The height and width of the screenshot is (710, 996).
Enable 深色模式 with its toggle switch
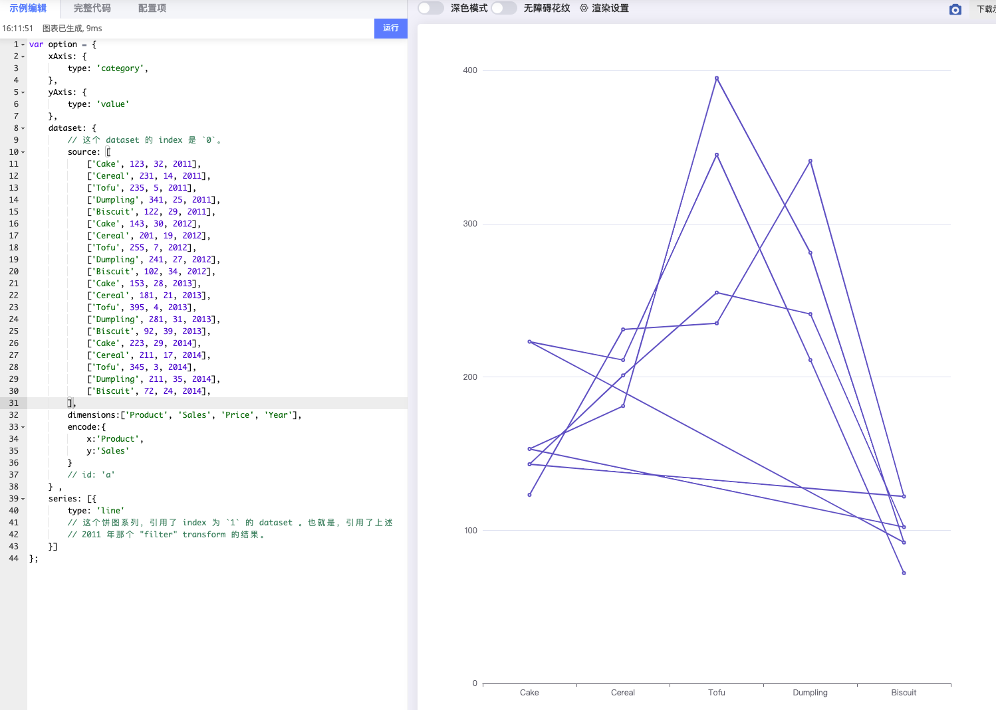(x=430, y=8)
